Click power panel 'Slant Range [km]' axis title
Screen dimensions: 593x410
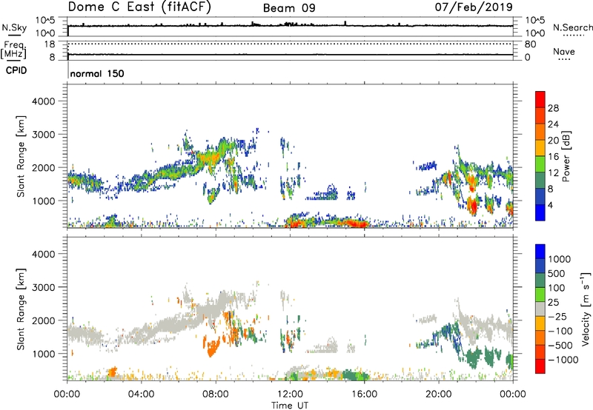click(x=21, y=156)
